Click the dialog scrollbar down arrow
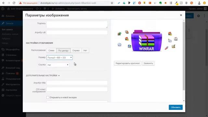 (x=184, y=101)
